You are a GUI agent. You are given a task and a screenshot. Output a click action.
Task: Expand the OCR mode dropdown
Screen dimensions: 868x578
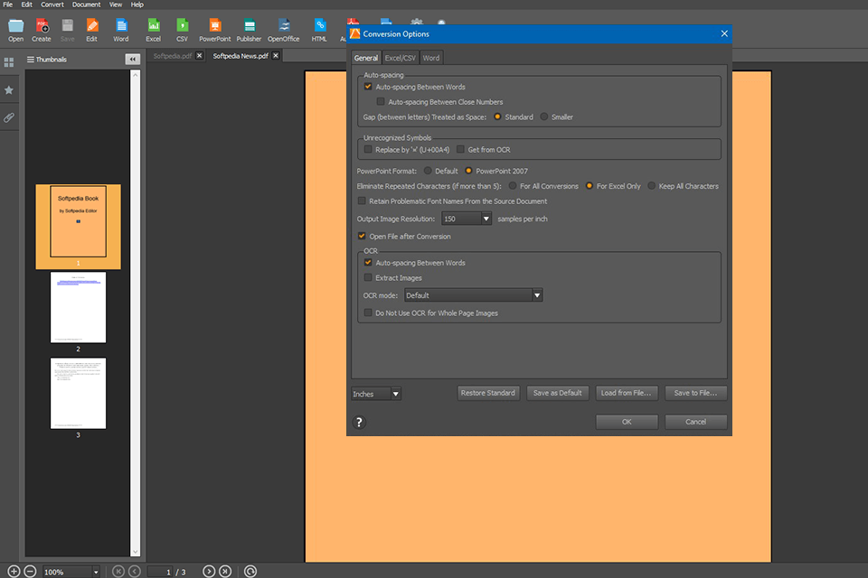click(537, 295)
